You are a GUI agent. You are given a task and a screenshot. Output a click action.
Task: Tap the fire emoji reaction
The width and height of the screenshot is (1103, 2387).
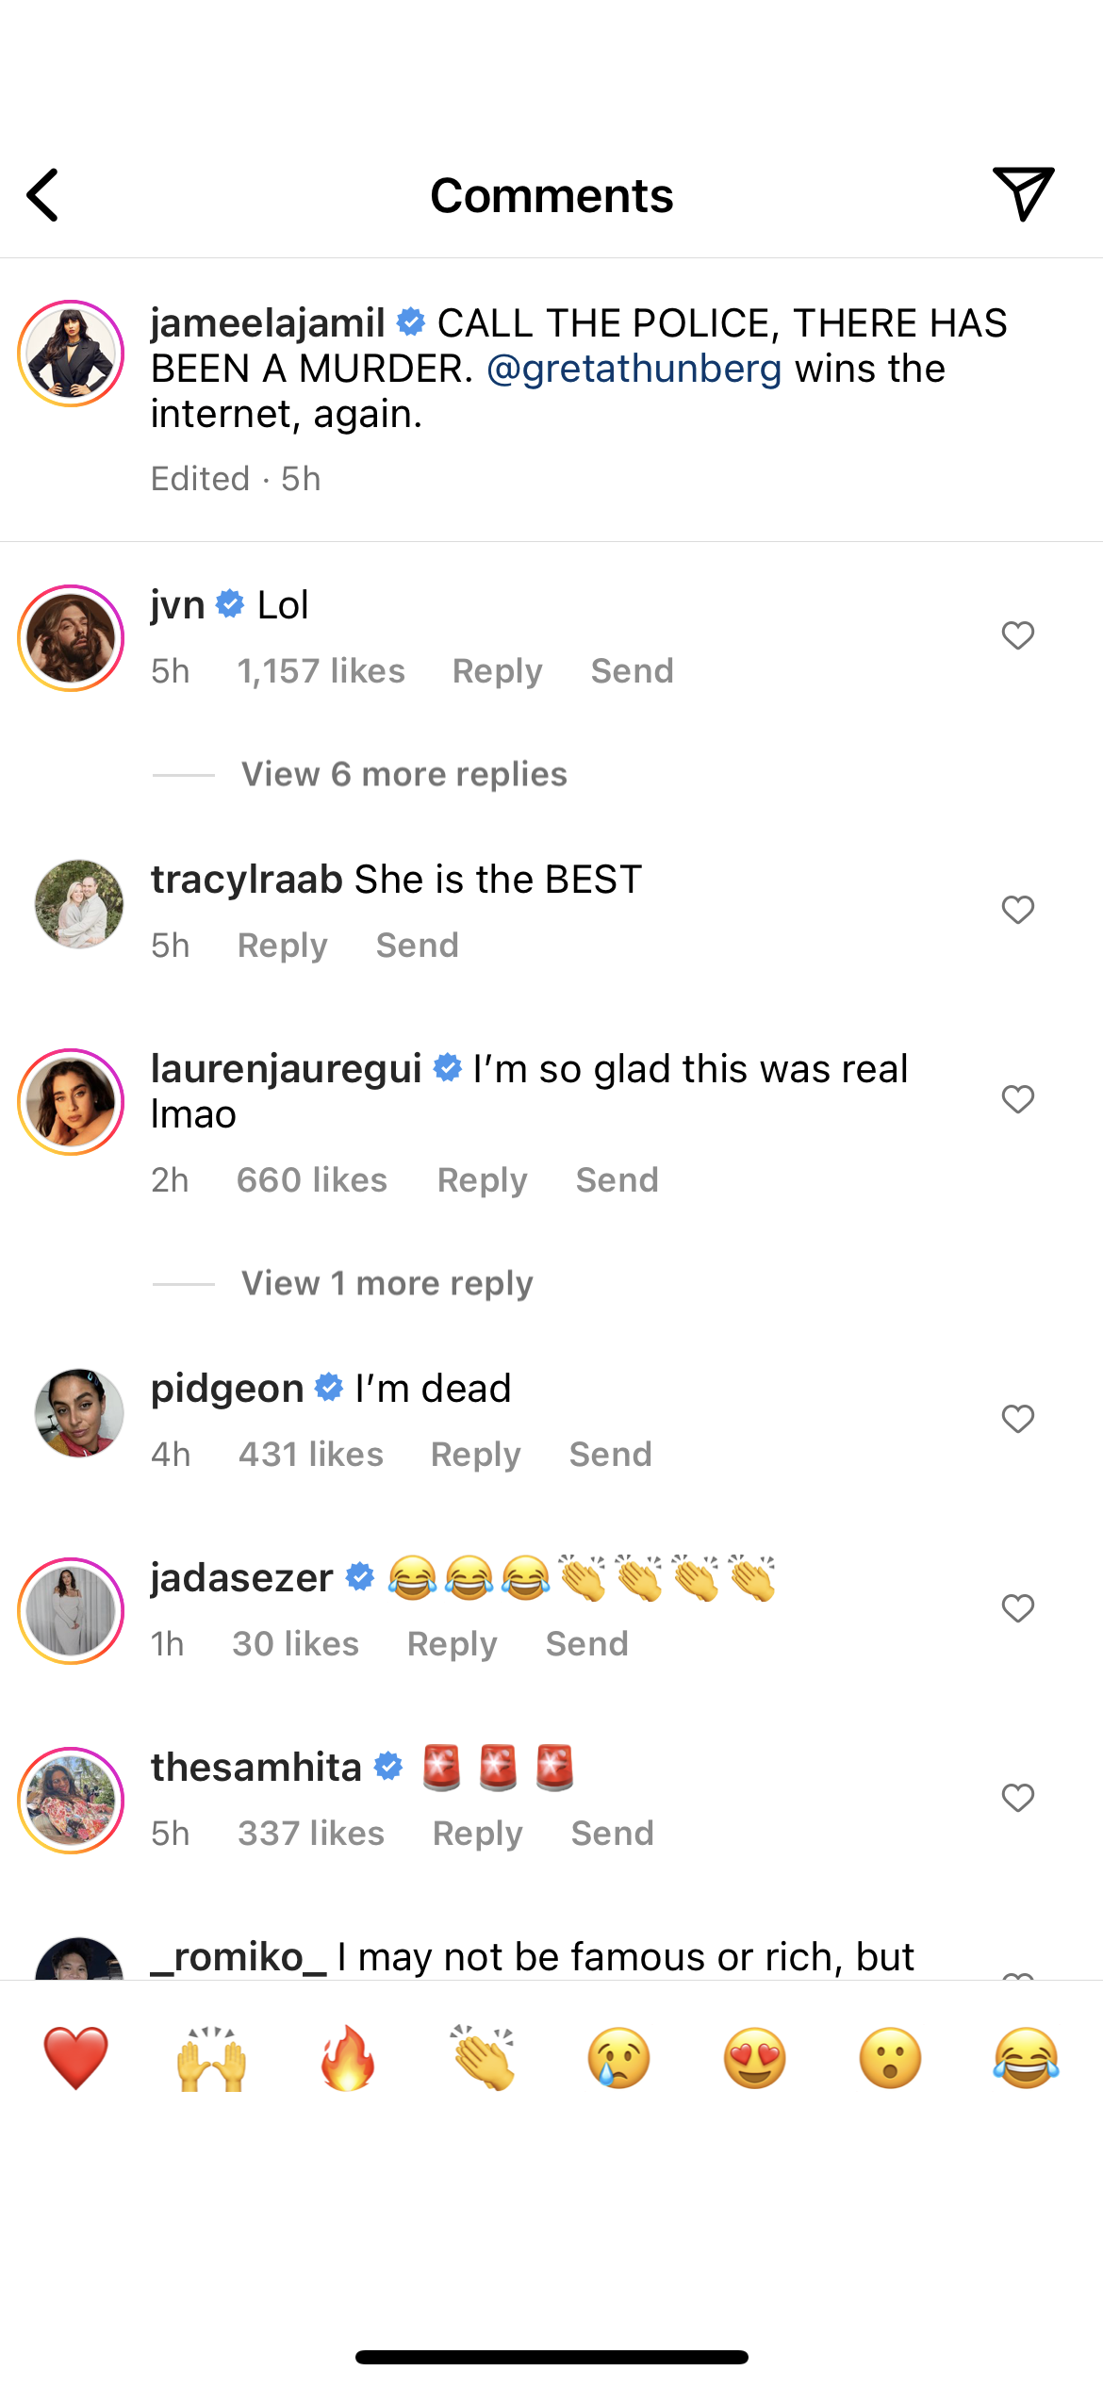tap(347, 2057)
